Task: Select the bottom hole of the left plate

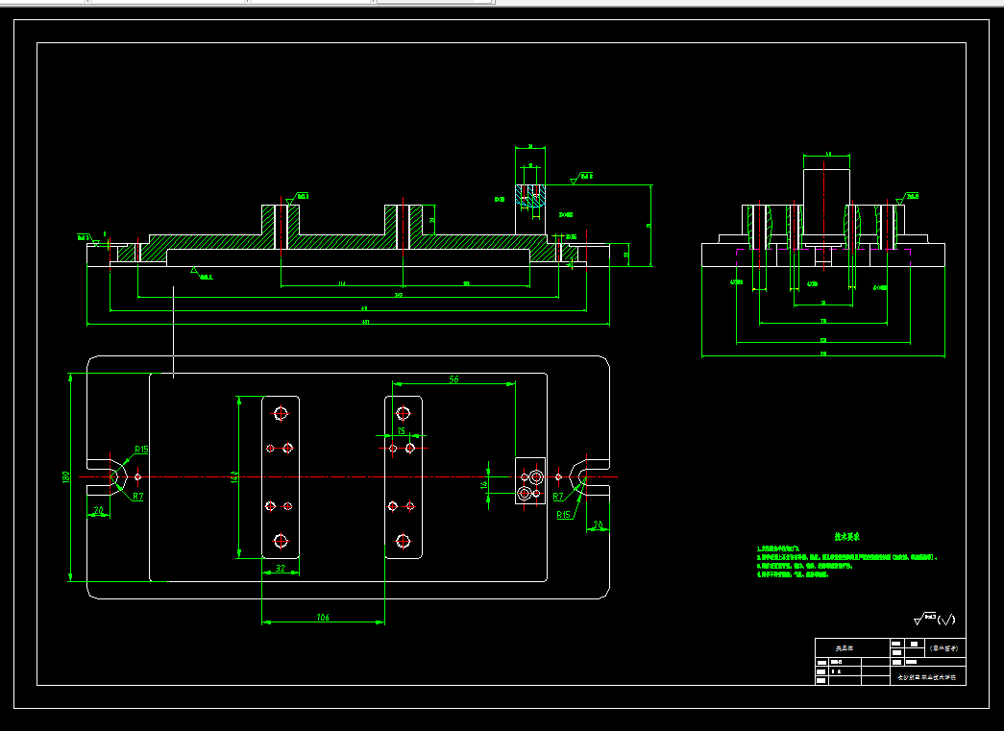Action: pos(281,541)
